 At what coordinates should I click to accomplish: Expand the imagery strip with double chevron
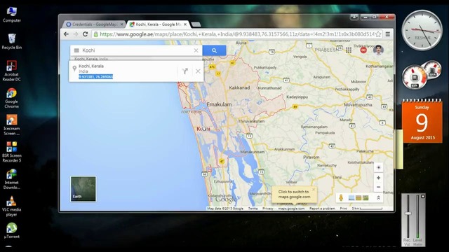click(x=378, y=197)
